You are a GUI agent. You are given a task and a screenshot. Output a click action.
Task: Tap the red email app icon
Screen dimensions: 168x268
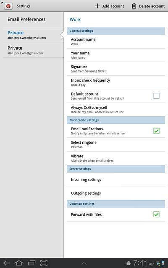8,6
